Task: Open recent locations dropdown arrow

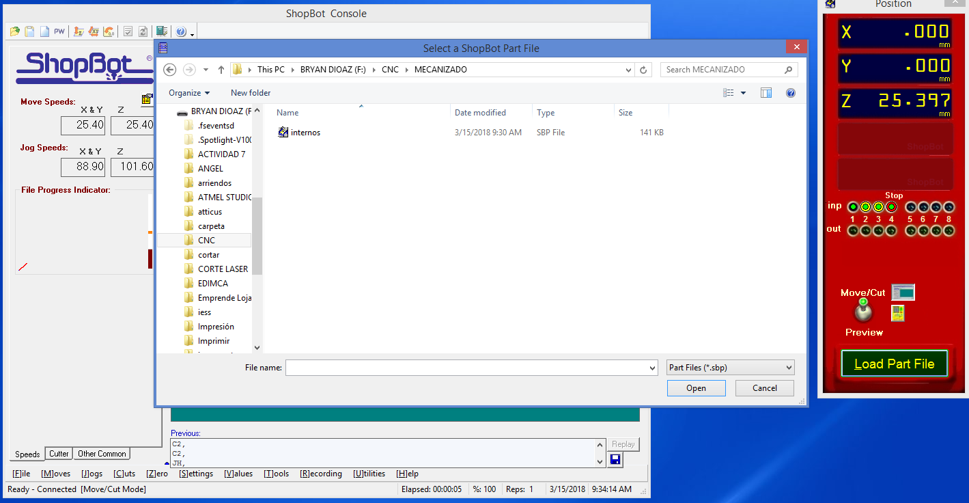Action: tap(206, 70)
